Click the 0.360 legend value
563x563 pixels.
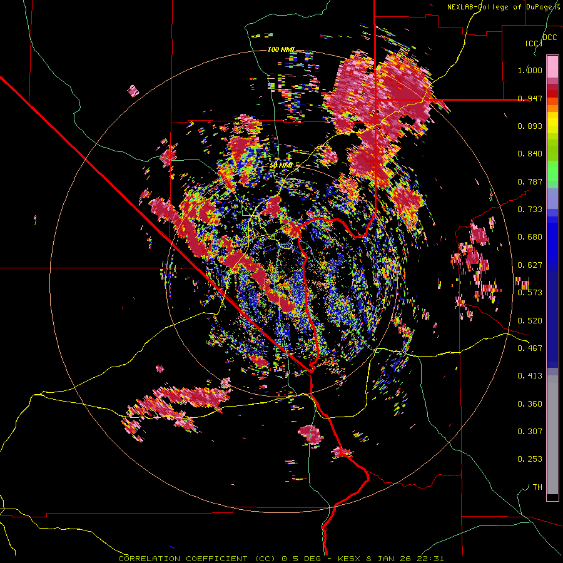tap(530, 404)
